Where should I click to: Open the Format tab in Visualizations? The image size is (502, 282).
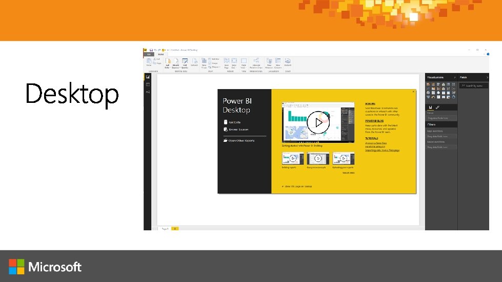pos(438,107)
